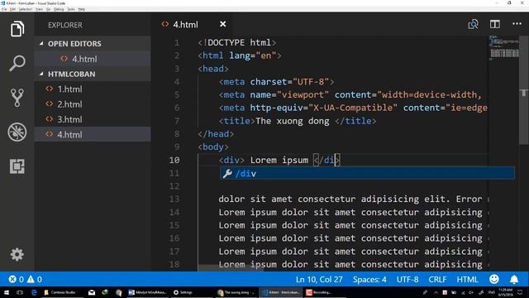
Task: Click the EXPLORER panel title
Action: tap(65, 25)
